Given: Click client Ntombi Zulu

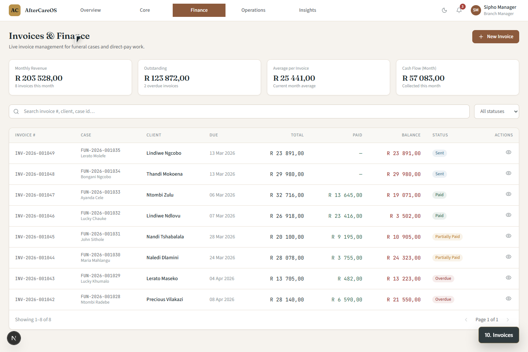Looking at the screenshot, I should click(160, 195).
